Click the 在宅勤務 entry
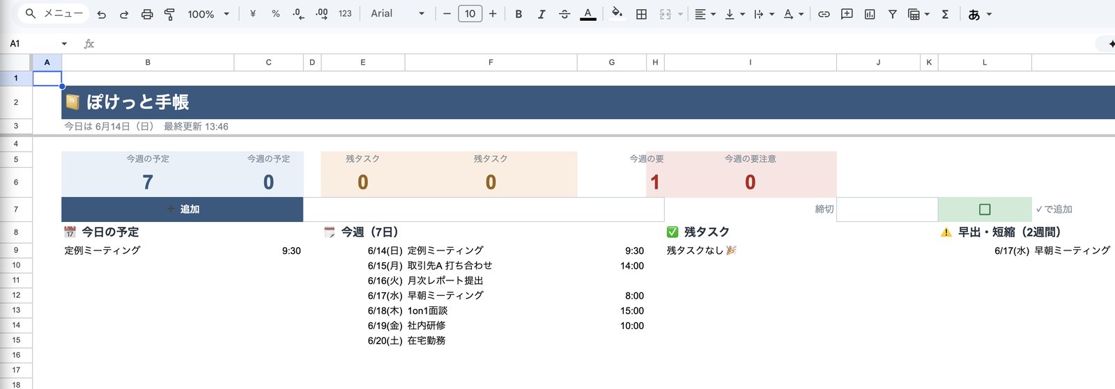This screenshot has width=1115, height=389. point(426,340)
